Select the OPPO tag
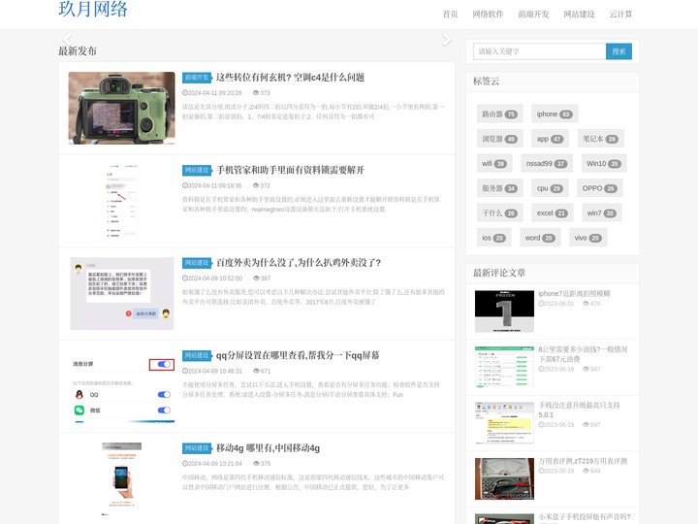Viewport: 698px width, 524px height. pyautogui.click(x=599, y=188)
